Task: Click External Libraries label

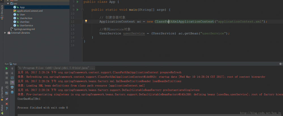Action: pos(21,33)
